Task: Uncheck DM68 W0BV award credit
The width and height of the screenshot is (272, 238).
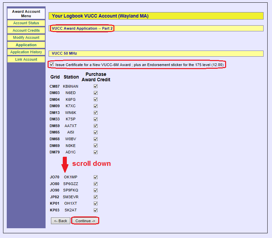Action: (96, 139)
